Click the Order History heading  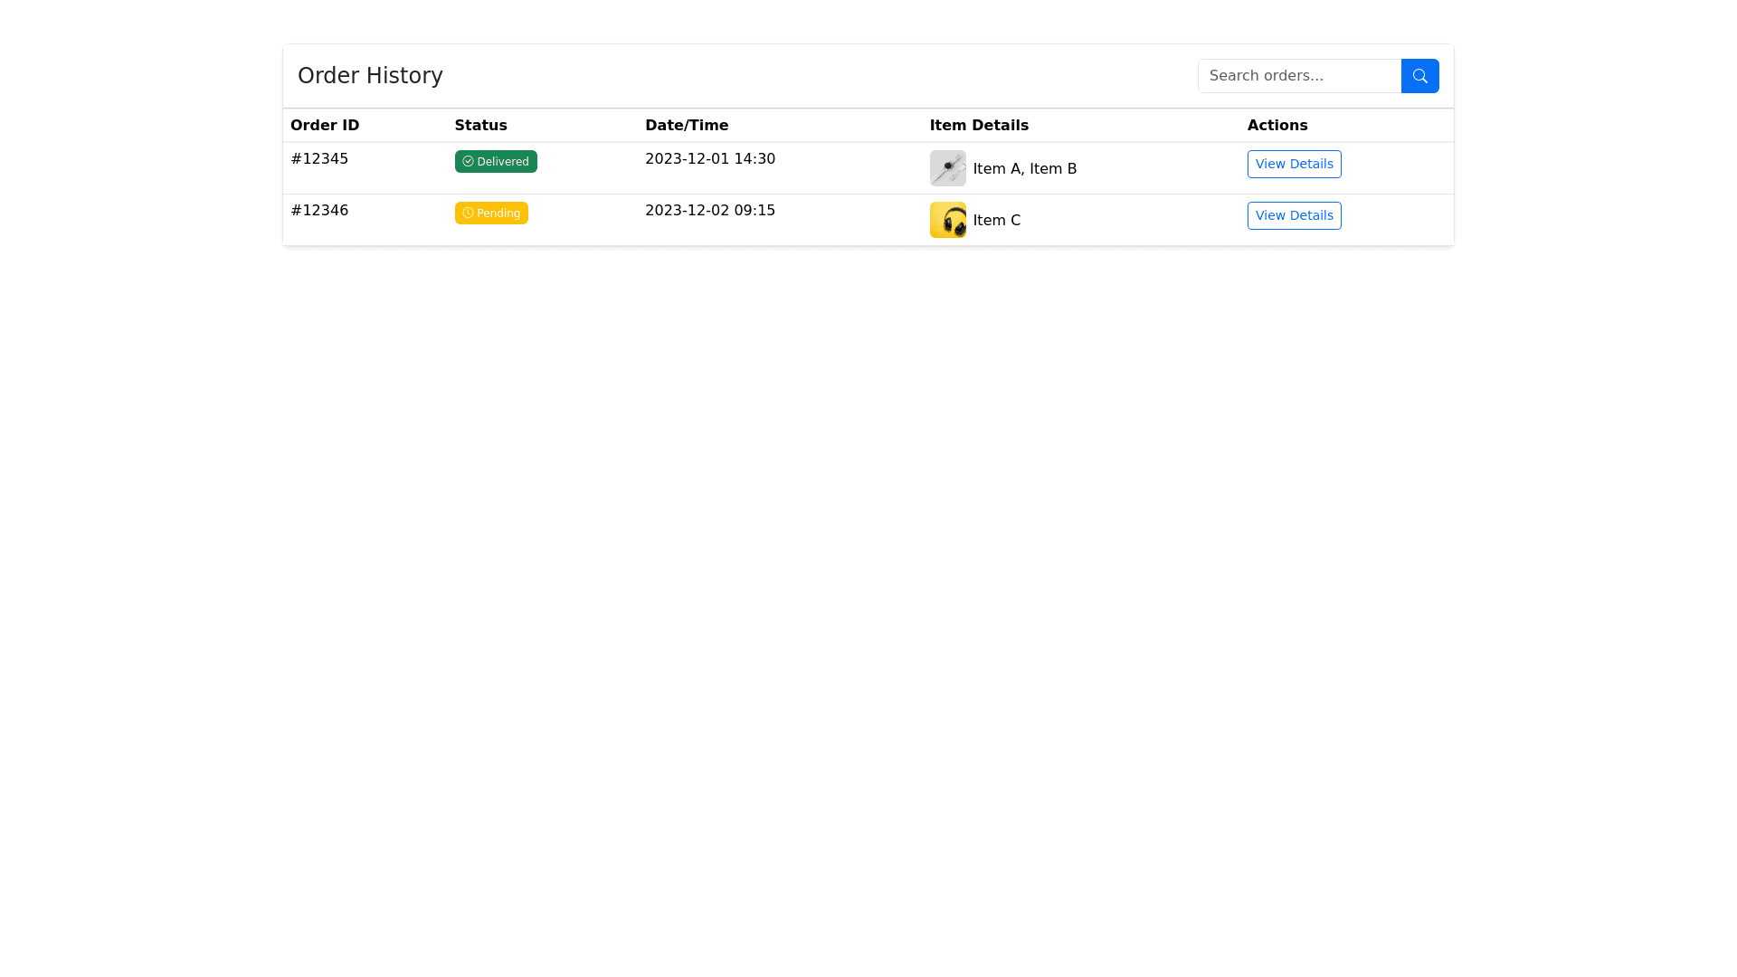[x=370, y=76]
